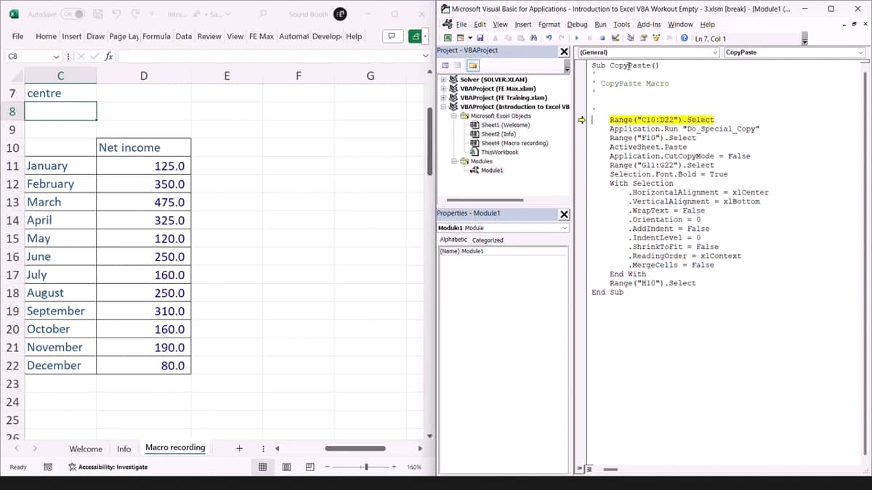Image resolution: width=872 pixels, height=490 pixels.
Task: Collapse the Microsoft Excel Objects folder
Action: [x=453, y=115]
